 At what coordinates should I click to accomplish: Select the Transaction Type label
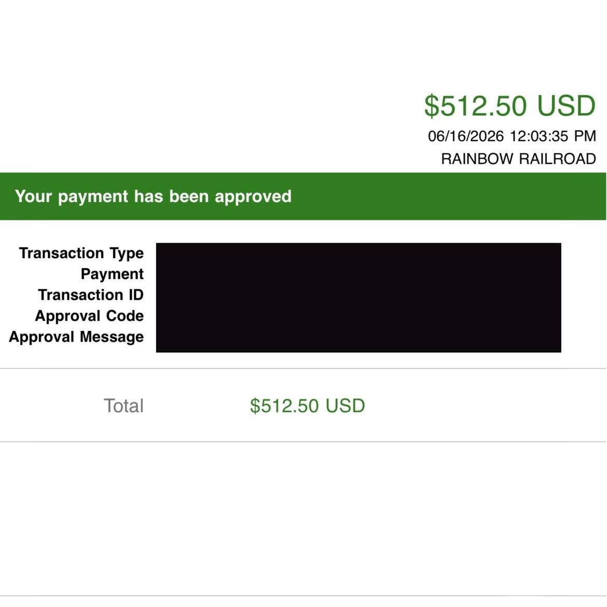(81, 253)
